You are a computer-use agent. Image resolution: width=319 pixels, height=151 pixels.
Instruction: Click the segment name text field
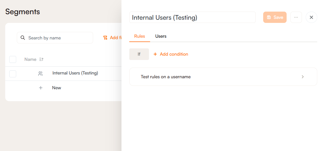point(192,17)
